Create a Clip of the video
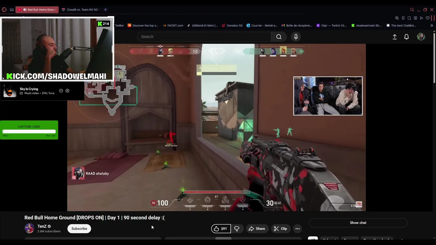This screenshot has width=436, height=245. point(280,229)
